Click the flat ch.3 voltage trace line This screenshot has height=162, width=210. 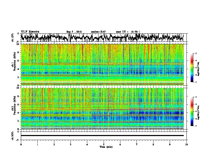tap(102, 136)
